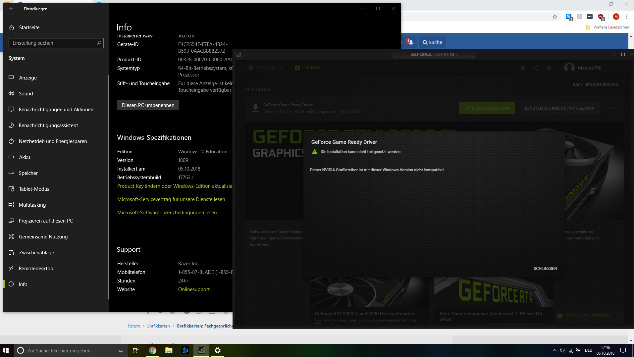Click SCHLIESSEN in GeForce driver dialog
This screenshot has height=357, width=634.
click(x=545, y=269)
